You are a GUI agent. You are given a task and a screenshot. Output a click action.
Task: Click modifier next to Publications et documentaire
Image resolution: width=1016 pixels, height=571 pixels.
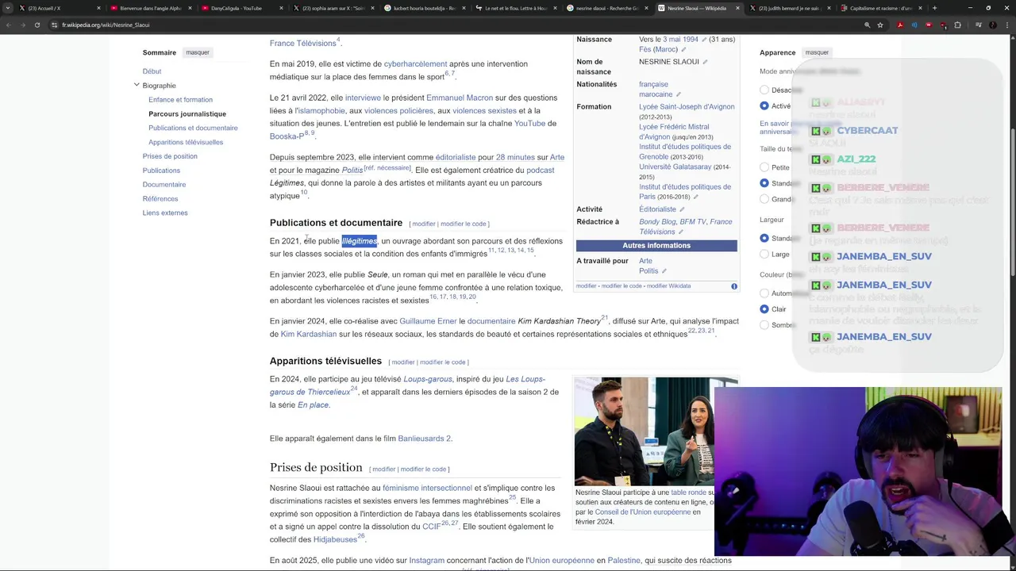[x=424, y=224]
